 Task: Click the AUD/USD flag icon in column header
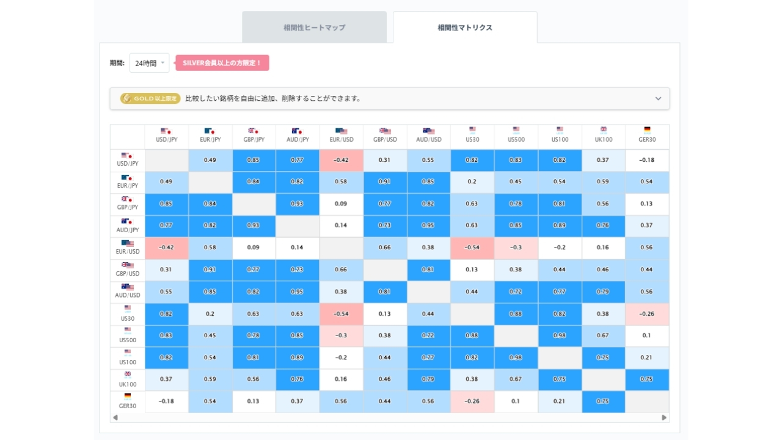tap(429, 131)
